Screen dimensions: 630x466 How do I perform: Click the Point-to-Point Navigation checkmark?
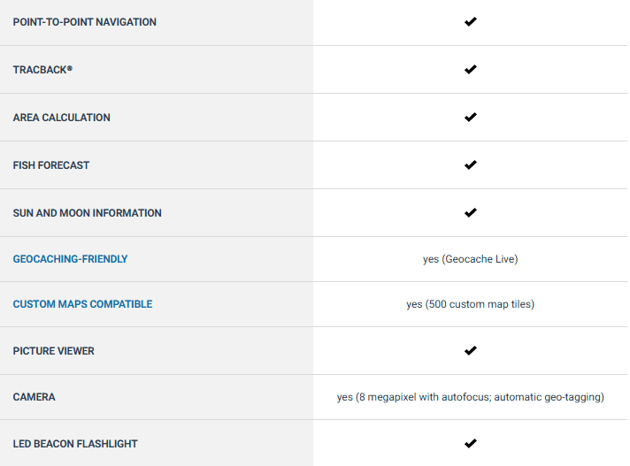click(470, 22)
